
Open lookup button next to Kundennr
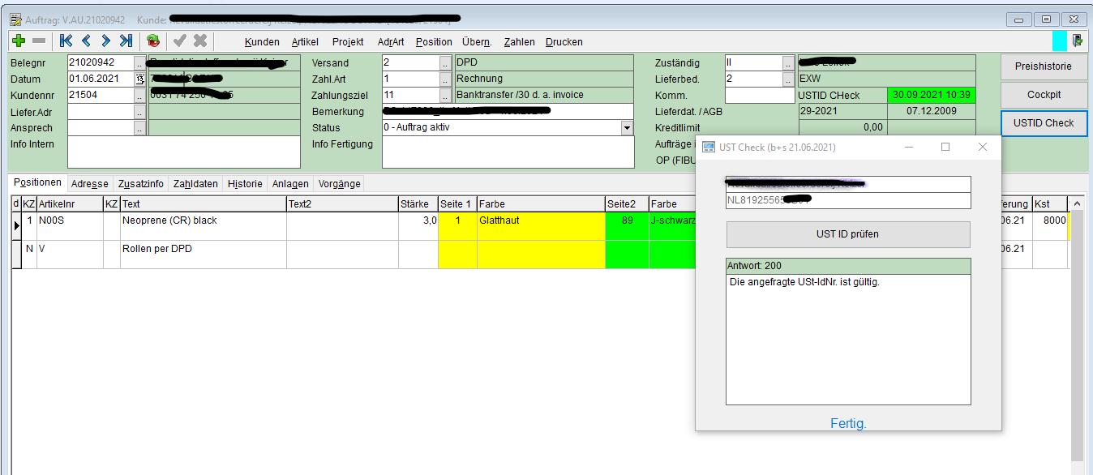click(x=139, y=96)
